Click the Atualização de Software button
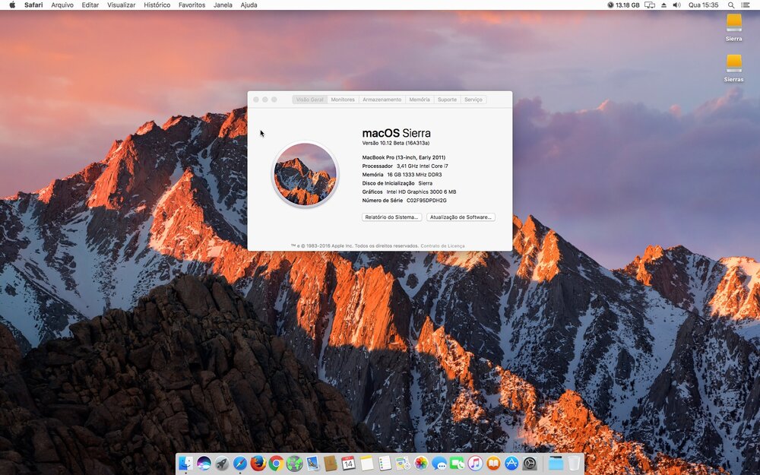This screenshot has height=475, width=760. coord(461,217)
